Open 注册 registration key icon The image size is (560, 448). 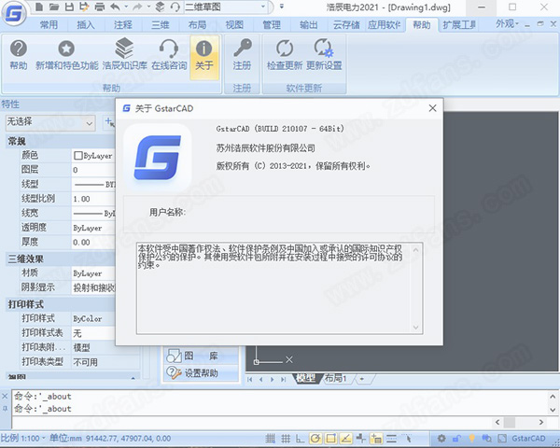click(242, 55)
